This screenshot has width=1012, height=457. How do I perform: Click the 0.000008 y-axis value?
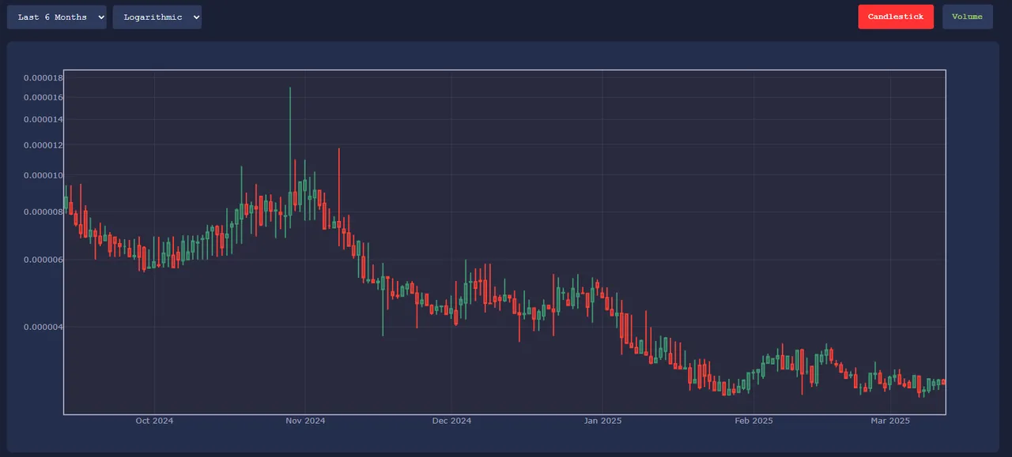pyautogui.click(x=43, y=212)
